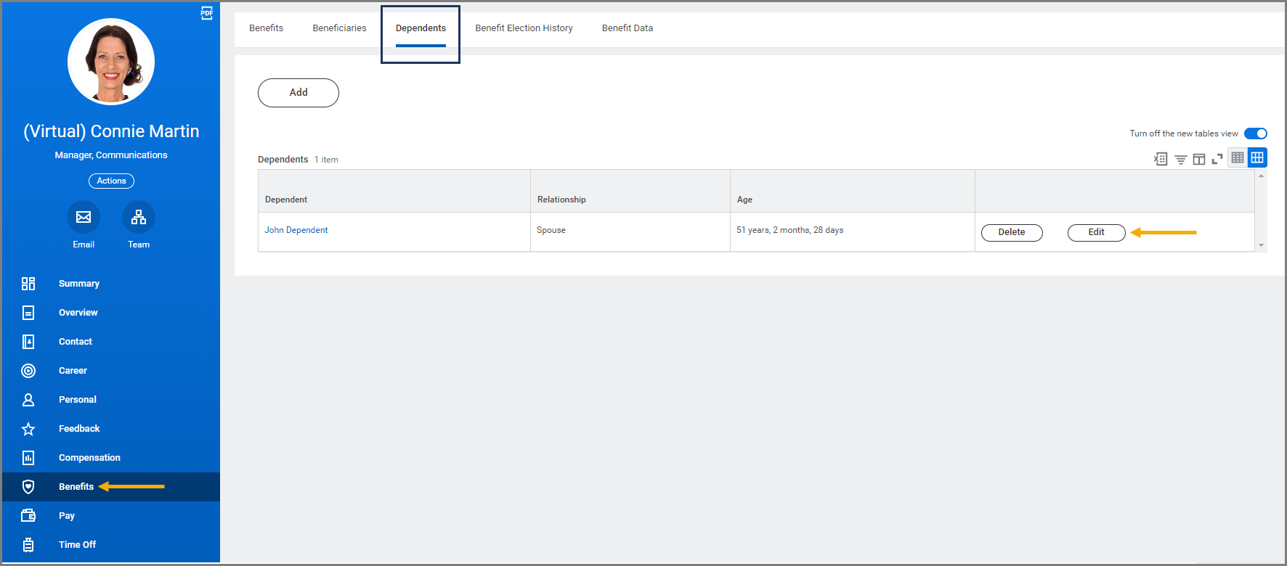This screenshot has width=1287, height=566.
Task: Open the table filter icon
Action: point(1180,159)
